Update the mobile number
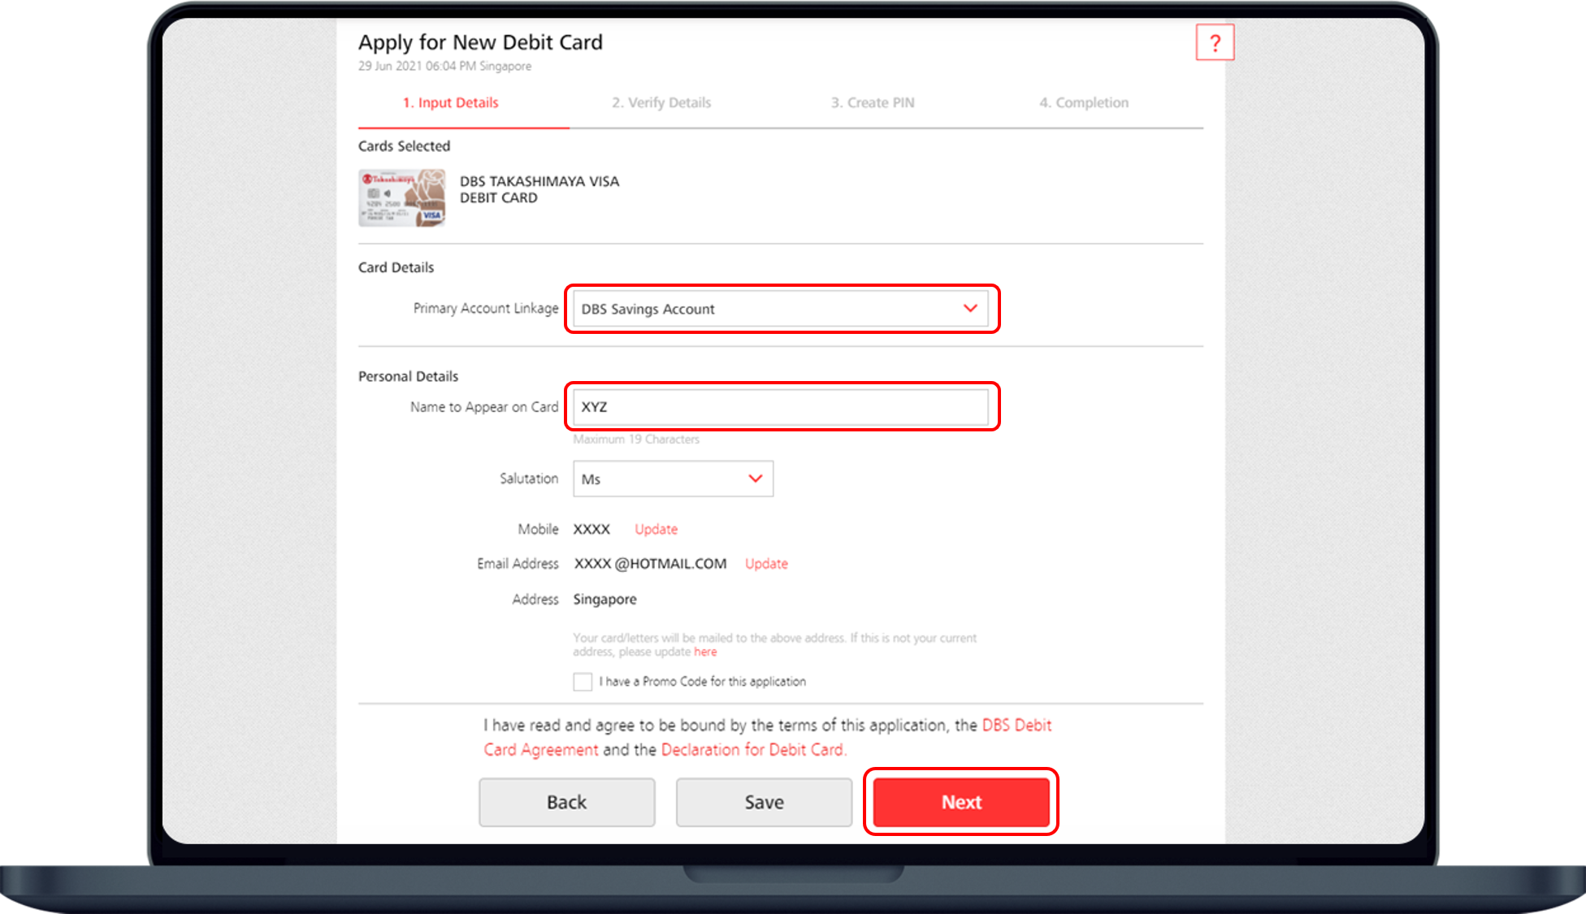The width and height of the screenshot is (1586, 914). [655, 529]
